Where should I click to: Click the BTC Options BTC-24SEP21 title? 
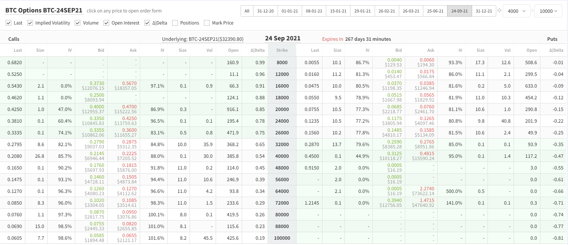(44, 11)
